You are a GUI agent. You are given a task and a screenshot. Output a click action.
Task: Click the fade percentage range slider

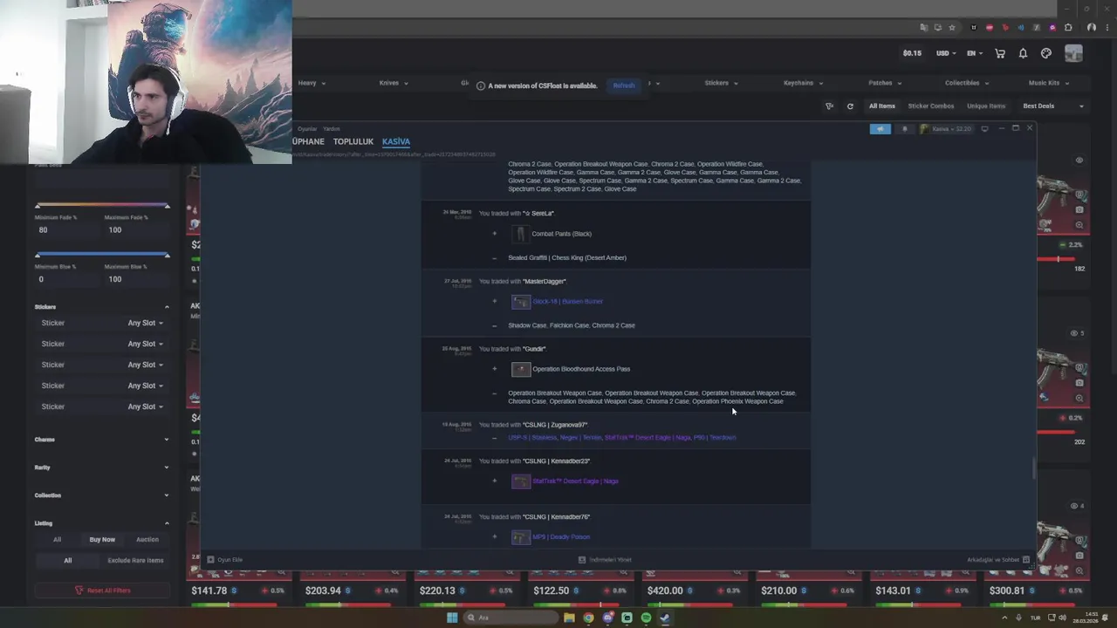pyautogui.click(x=102, y=206)
